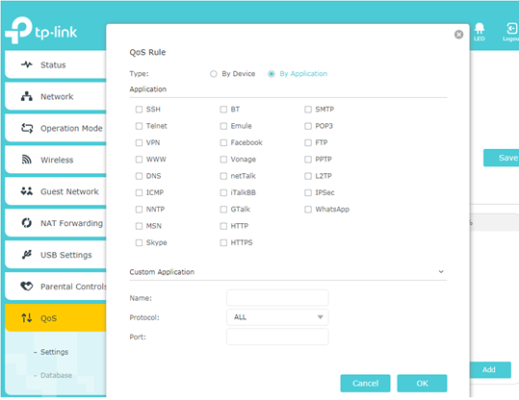Click the Port input field
519x400 pixels.
277,337
